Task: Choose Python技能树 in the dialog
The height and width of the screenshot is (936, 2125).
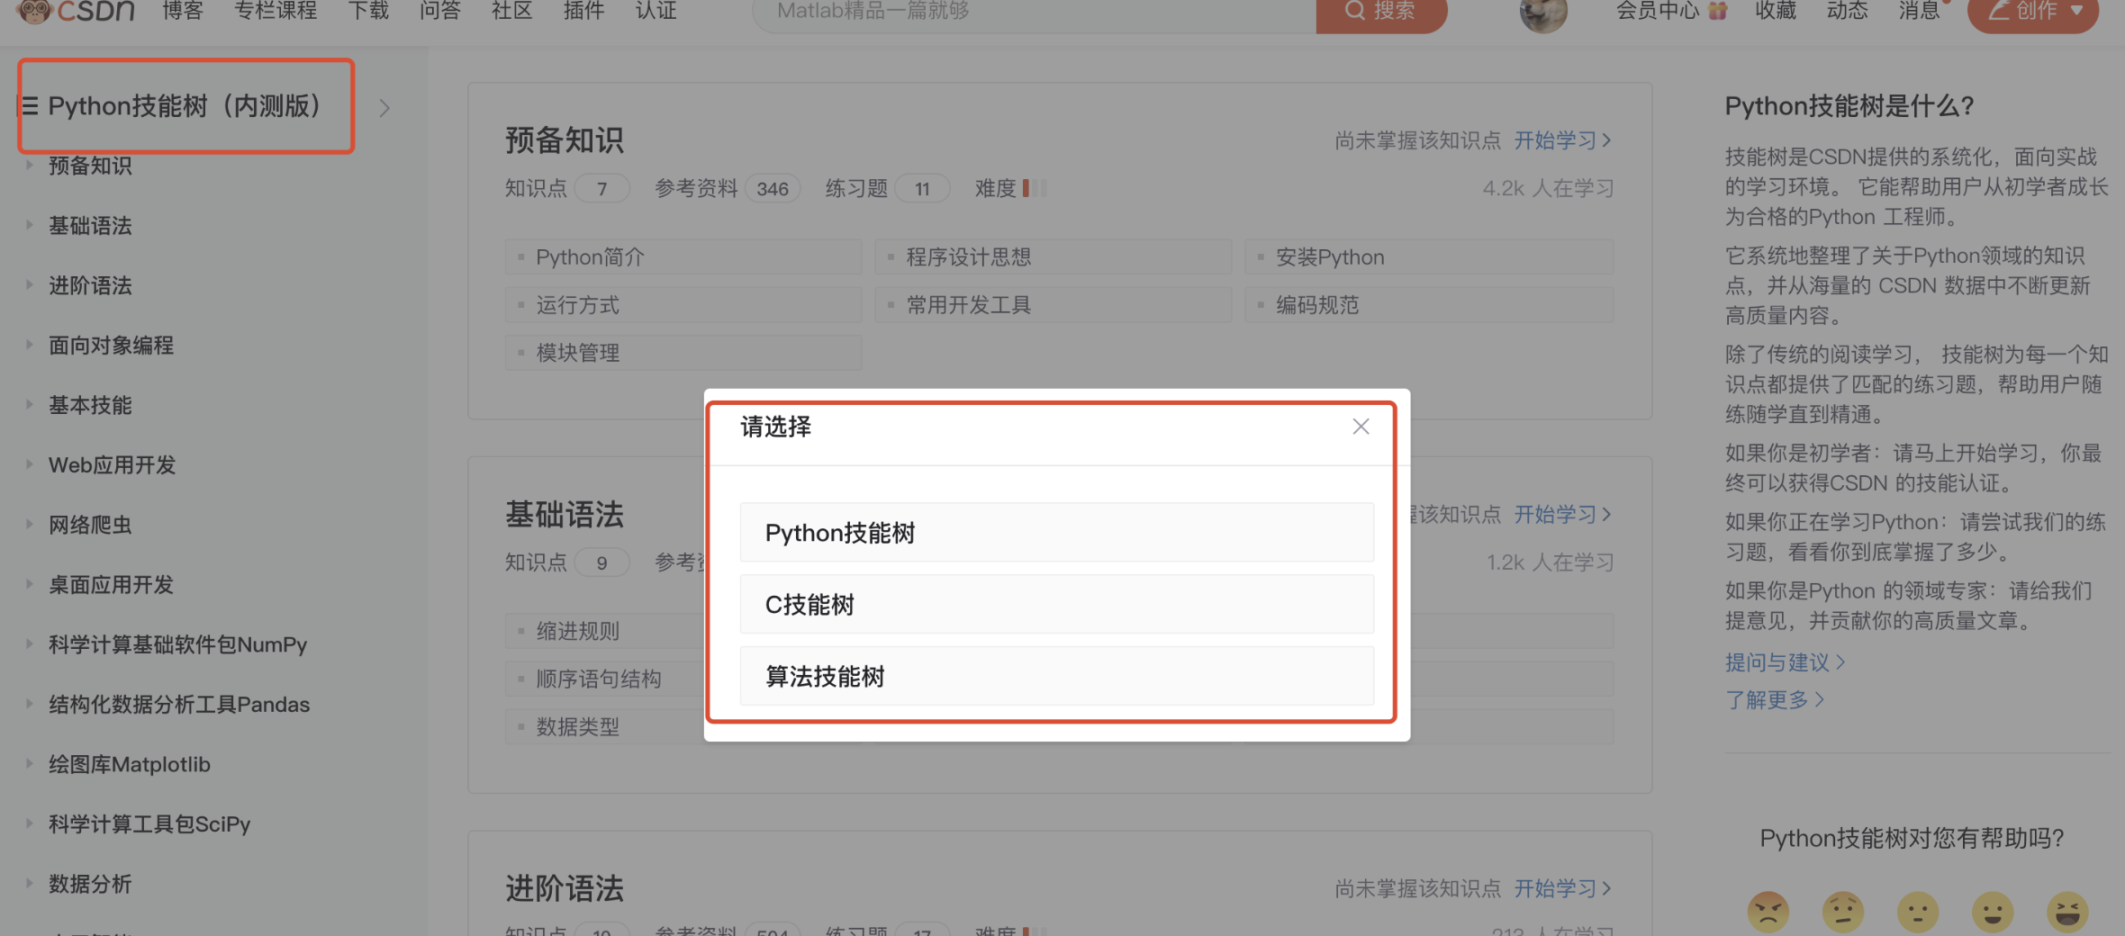Action: [1056, 533]
